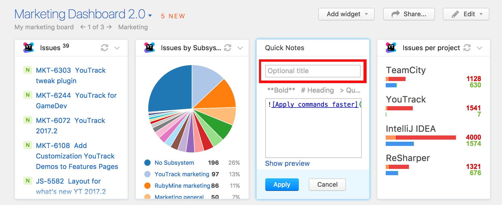502x205 pixels.
Task: Click the 5 NEW notifications label
Action: click(173, 16)
